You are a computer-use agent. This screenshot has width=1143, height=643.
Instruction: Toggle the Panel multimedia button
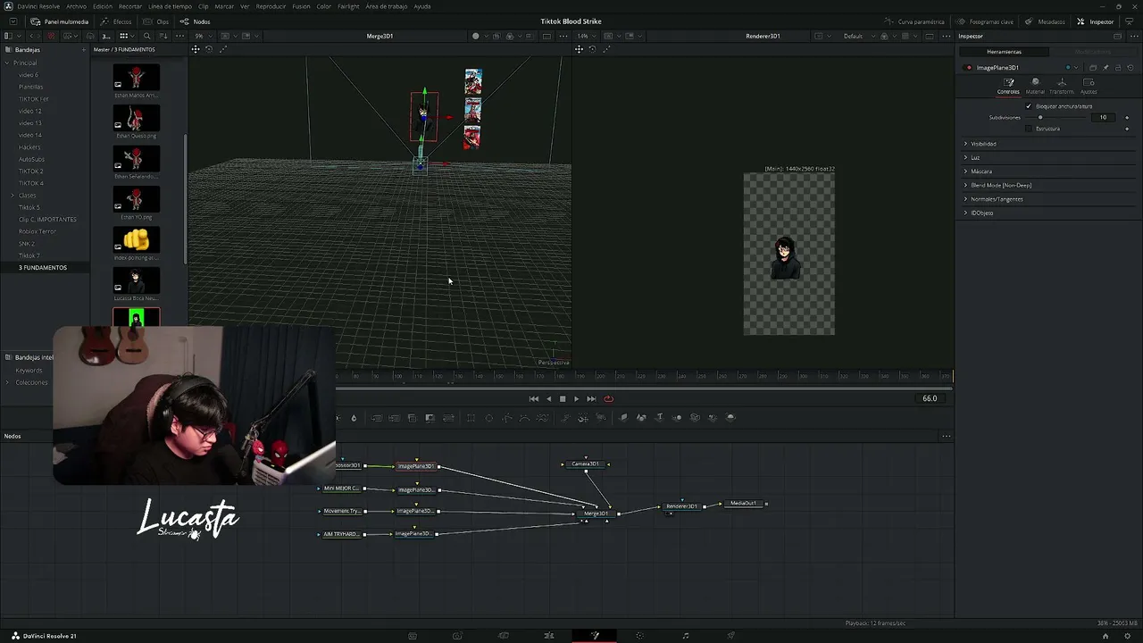click(59, 21)
